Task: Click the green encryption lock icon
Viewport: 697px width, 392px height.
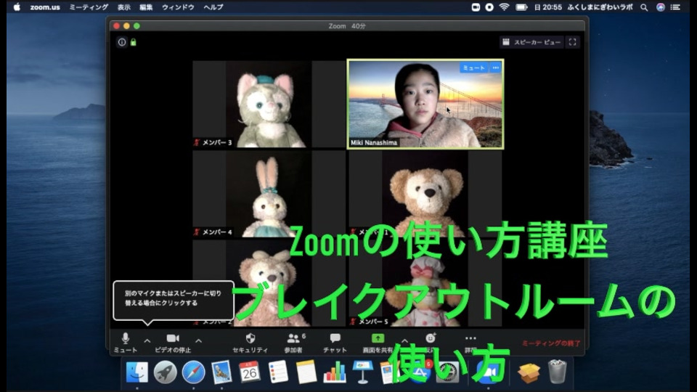Action: pyautogui.click(x=134, y=42)
